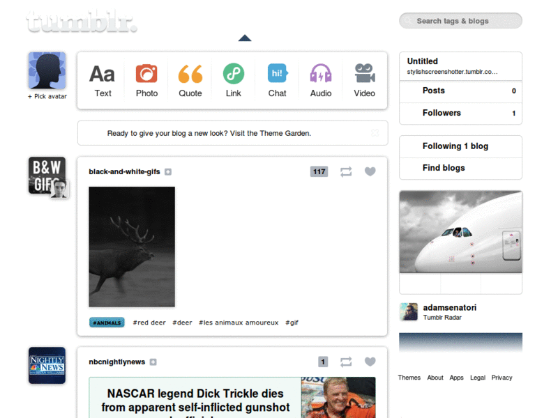The image size is (558, 418).
Task: Open the deer GIF image
Action: click(x=132, y=247)
